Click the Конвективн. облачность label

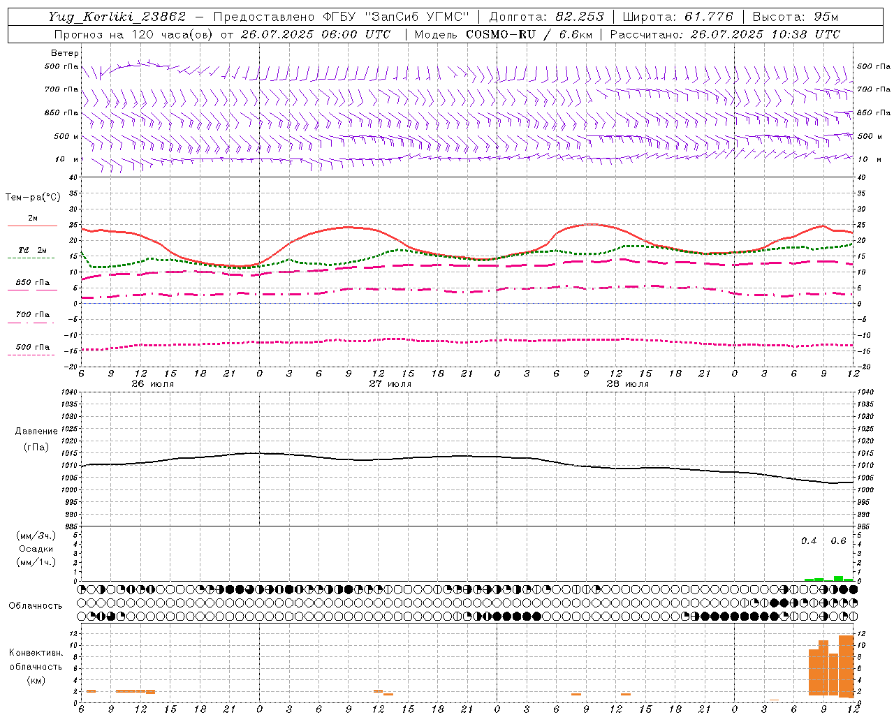point(36,659)
